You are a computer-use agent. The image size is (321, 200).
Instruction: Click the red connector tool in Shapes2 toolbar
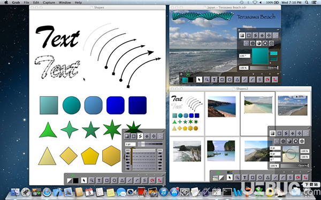pyautogui.click(x=305, y=178)
